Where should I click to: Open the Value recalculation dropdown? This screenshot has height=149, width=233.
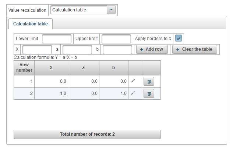coord(83,10)
